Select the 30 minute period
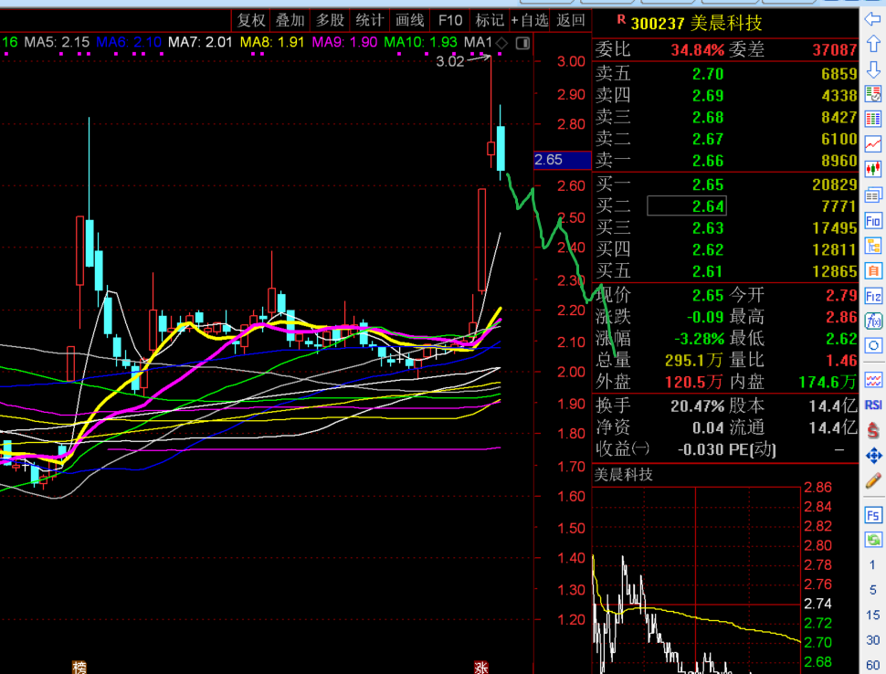 pyautogui.click(x=873, y=640)
